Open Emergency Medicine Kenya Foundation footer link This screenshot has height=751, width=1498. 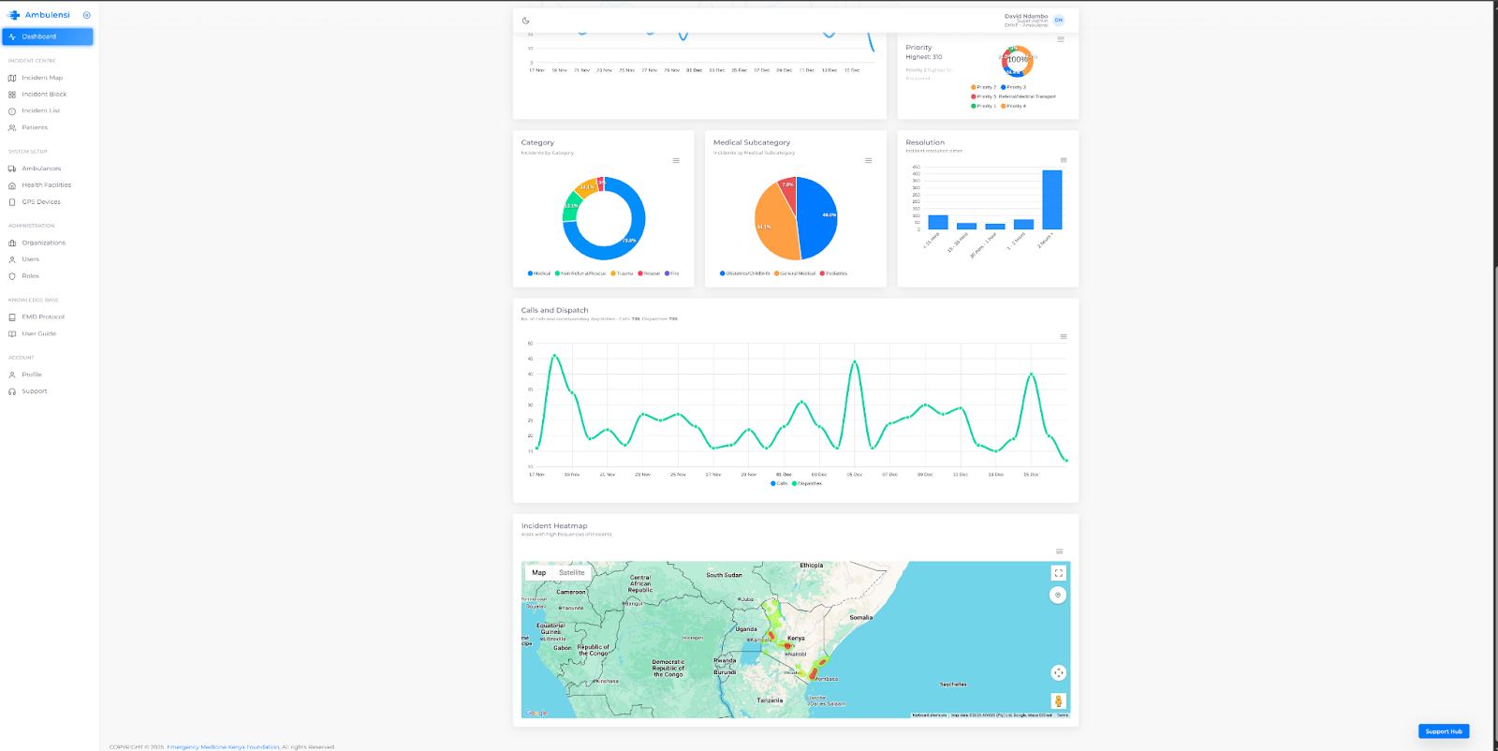point(223,747)
